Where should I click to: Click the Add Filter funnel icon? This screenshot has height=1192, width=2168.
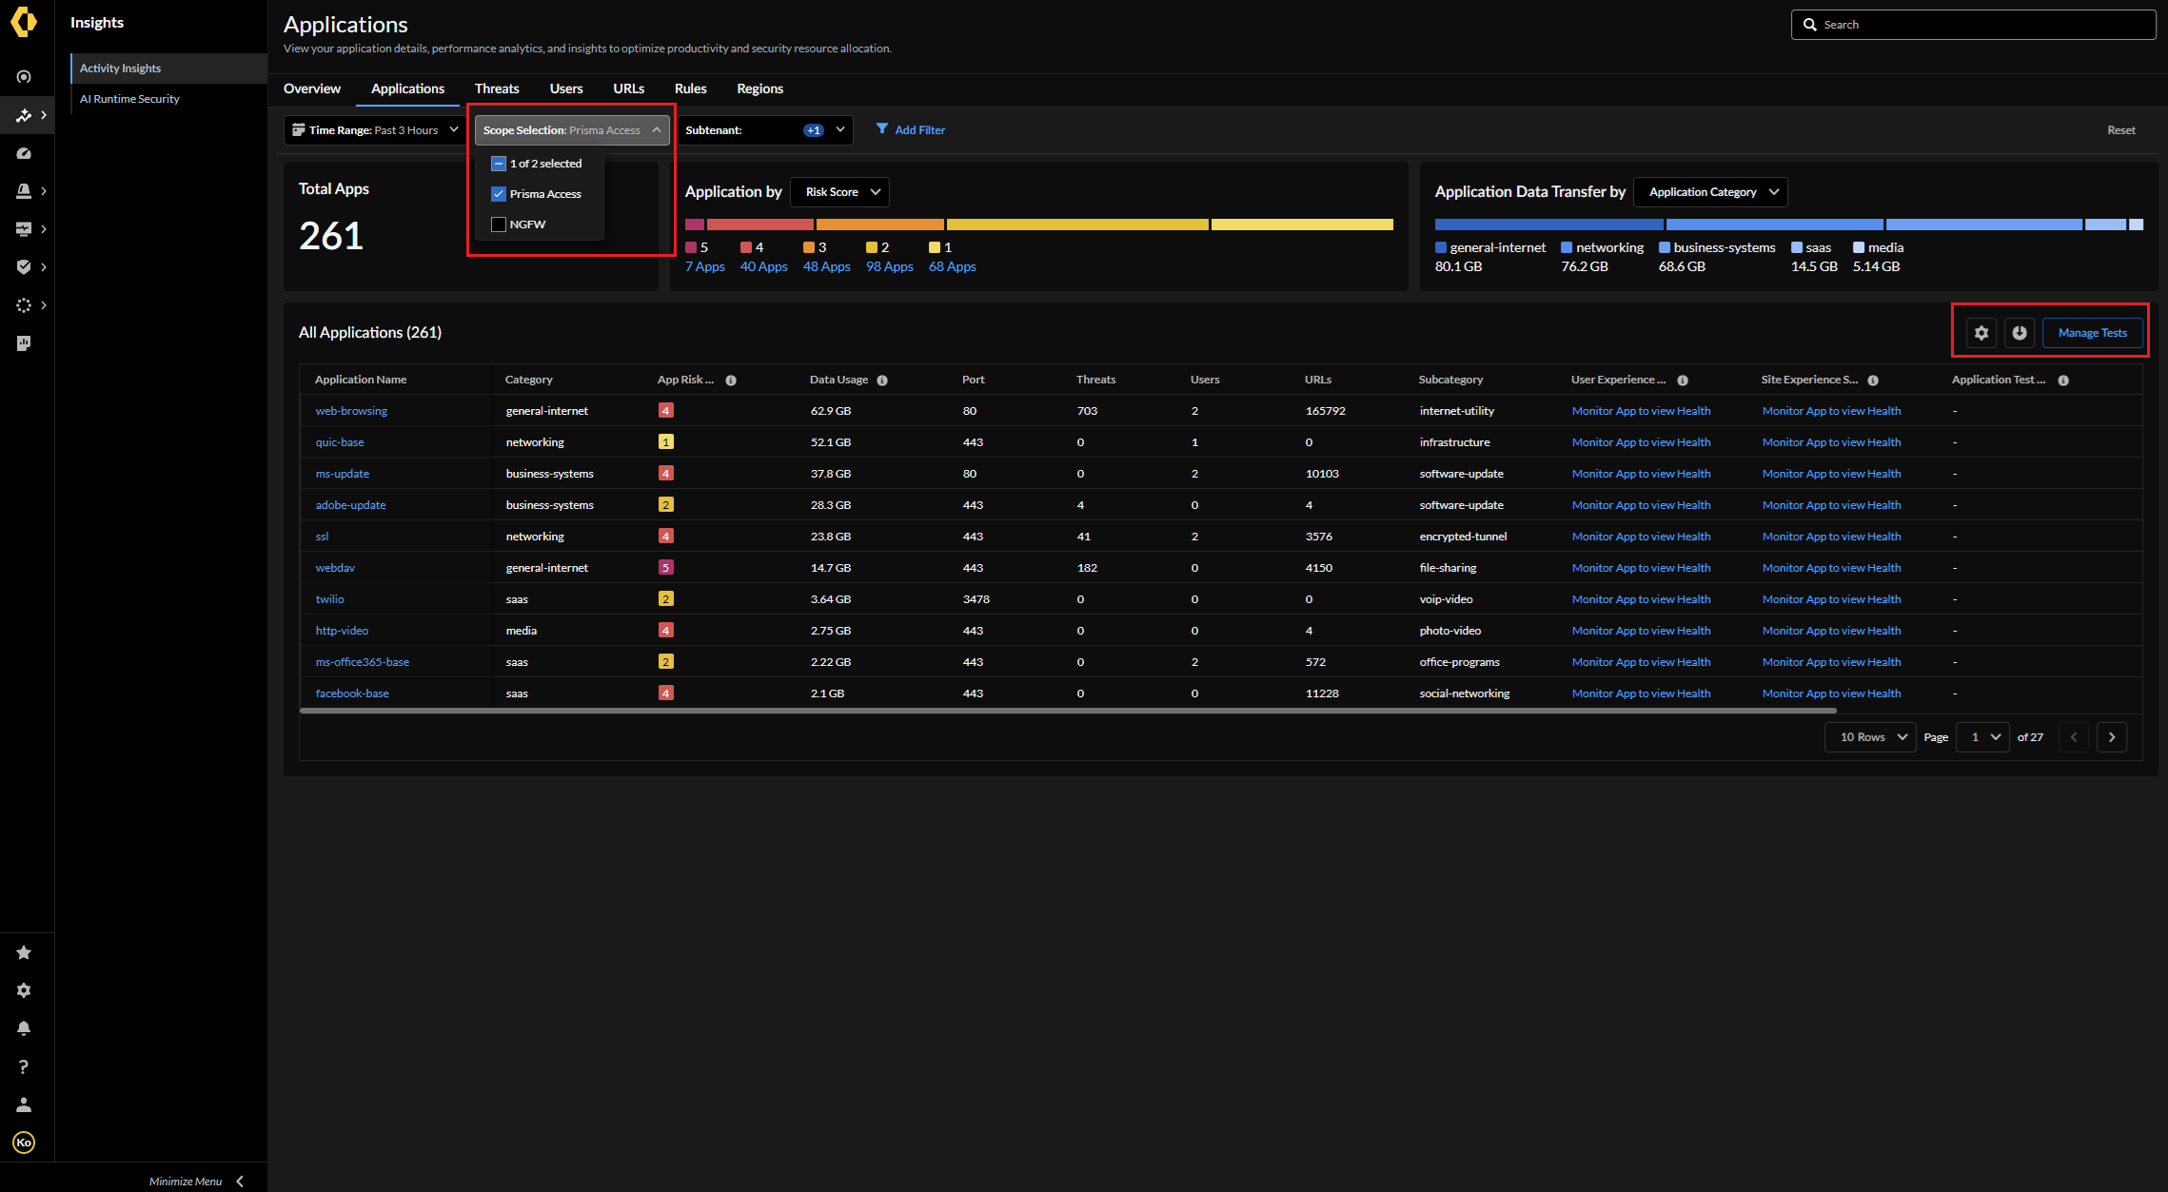[x=882, y=129]
